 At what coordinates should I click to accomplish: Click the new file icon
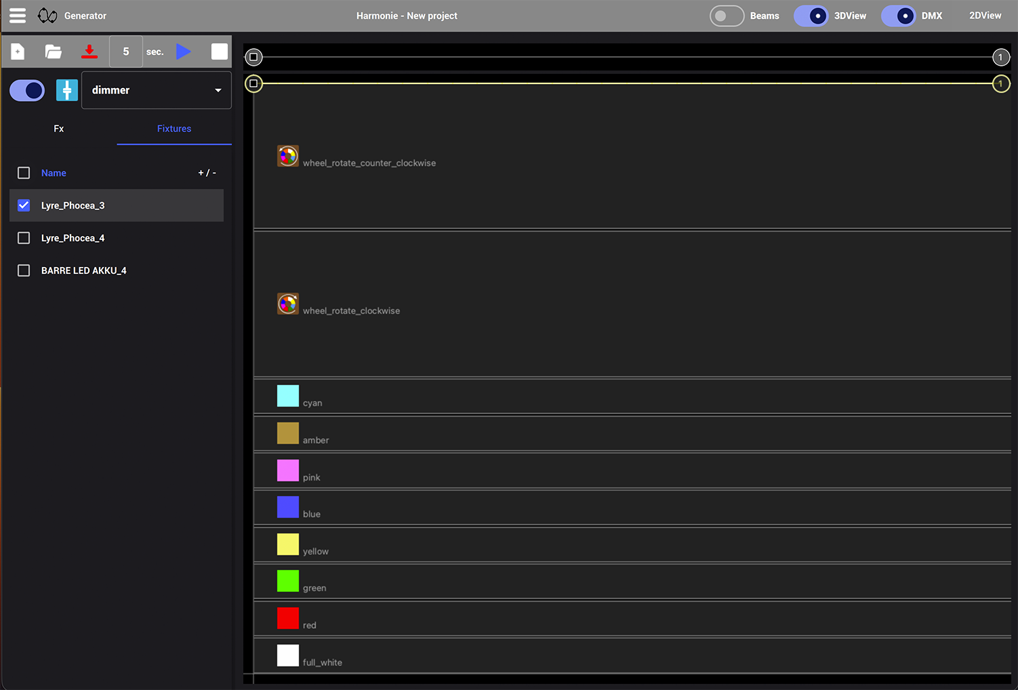(x=18, y=52)
